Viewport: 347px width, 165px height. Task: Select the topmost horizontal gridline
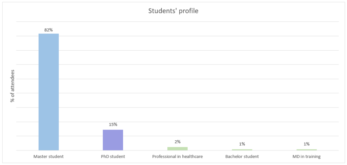point(203,22)
